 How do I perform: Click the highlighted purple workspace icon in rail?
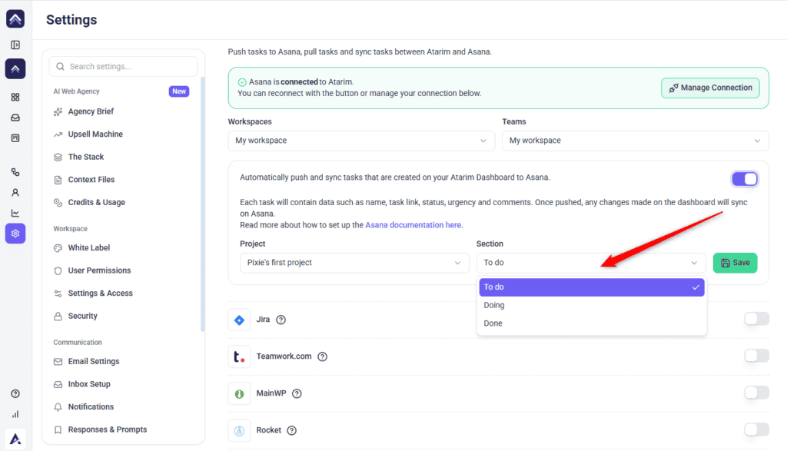coord(15,68)
